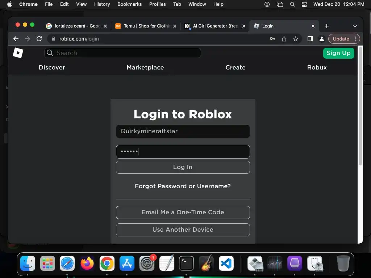
Task: Click the search magnifier icon in Roblox
Action: (50, 53)
